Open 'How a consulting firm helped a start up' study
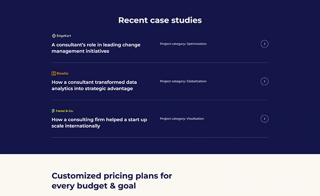Screen dimensions: 320x196 [99, 123]
